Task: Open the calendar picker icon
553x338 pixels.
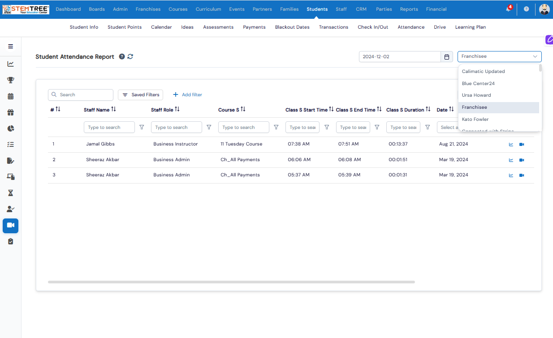Action: coord(446,57)
